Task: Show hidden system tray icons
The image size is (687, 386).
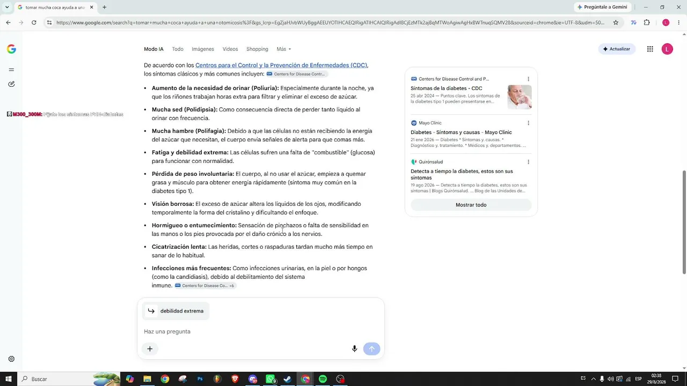Action: pyautogui.click(x=593, y=379)
